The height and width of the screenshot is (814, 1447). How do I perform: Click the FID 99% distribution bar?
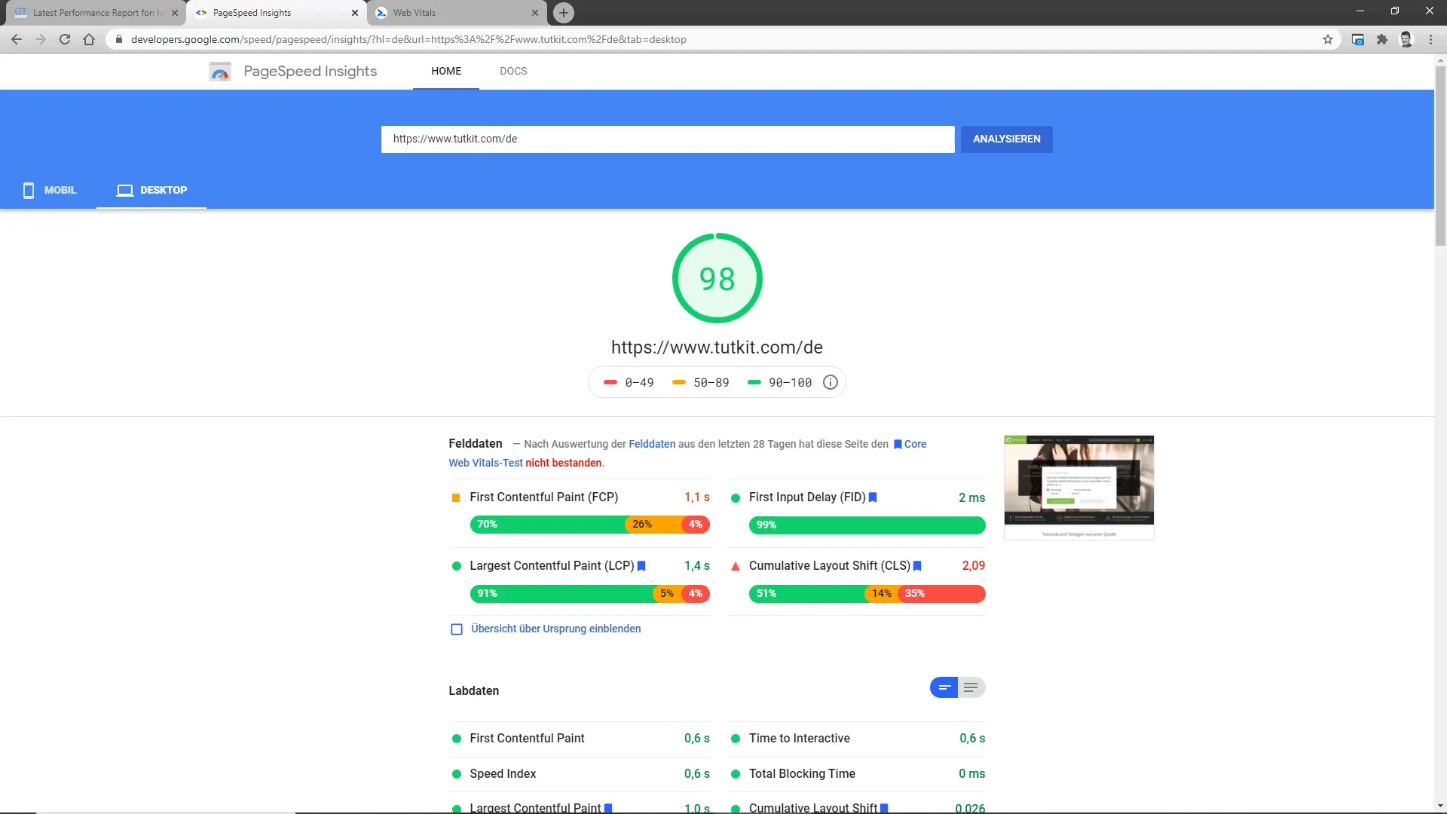coord(867,525)
